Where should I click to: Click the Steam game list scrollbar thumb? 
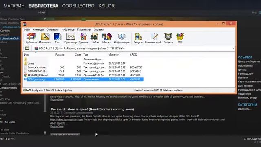click(x=45, y=103)
